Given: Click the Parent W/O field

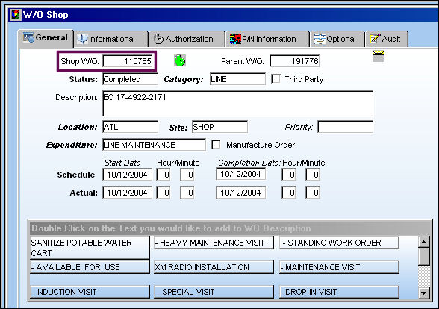Looking at the screenshot, I should click(x=294, y=61).
